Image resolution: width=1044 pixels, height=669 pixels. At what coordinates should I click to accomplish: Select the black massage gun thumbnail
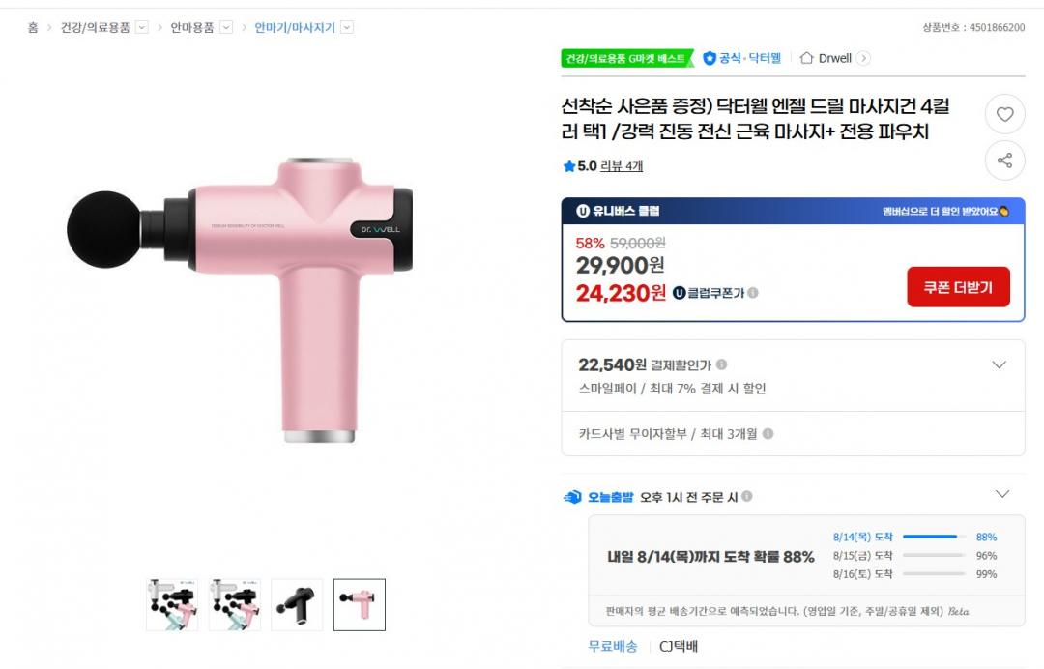(297, 604)
